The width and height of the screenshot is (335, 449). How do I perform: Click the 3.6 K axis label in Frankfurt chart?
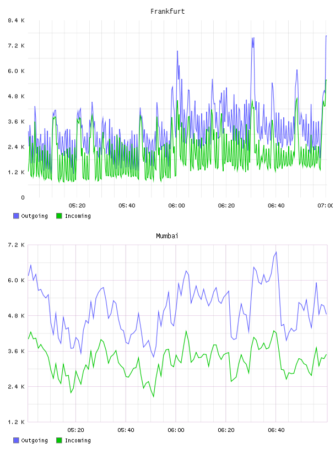[x=16, y=122]
